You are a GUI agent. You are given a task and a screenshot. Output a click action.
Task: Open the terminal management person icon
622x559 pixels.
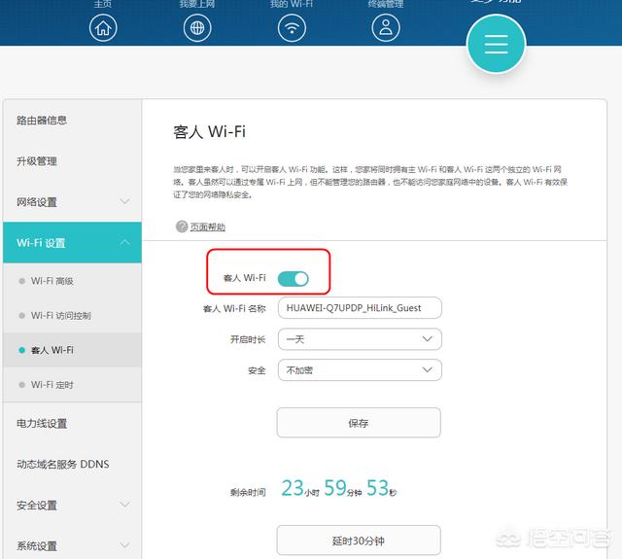click(386, 28)
